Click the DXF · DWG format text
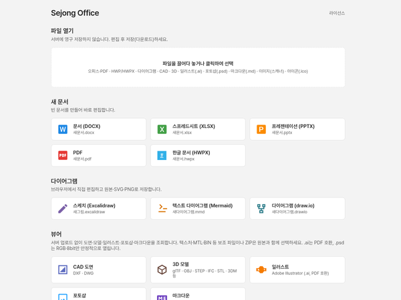This screenshot has width=401, height=300. point(84,273)
